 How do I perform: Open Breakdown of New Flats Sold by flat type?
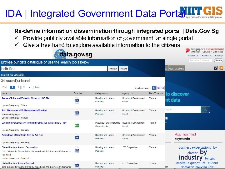(22, 135)
